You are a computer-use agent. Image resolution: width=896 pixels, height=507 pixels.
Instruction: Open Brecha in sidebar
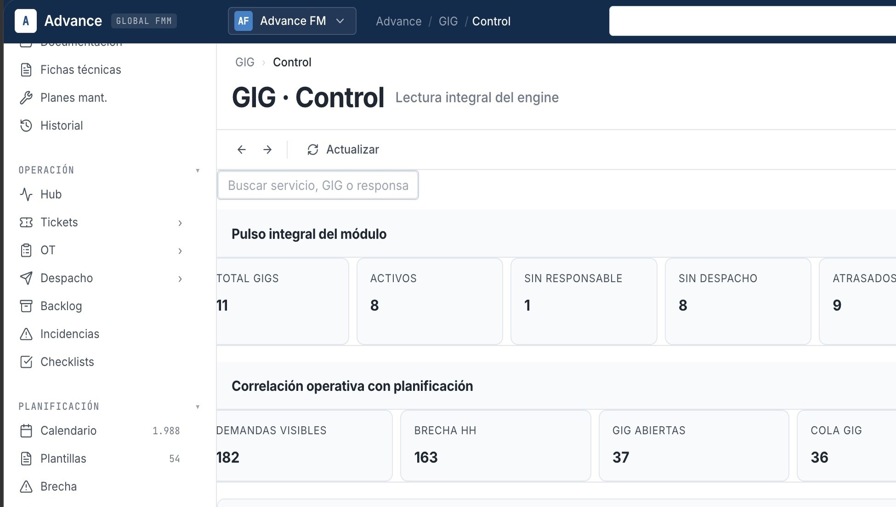coord(58,487)
